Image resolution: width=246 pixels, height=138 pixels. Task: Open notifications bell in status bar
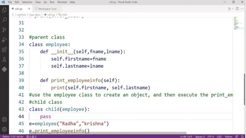coord(242,136)
